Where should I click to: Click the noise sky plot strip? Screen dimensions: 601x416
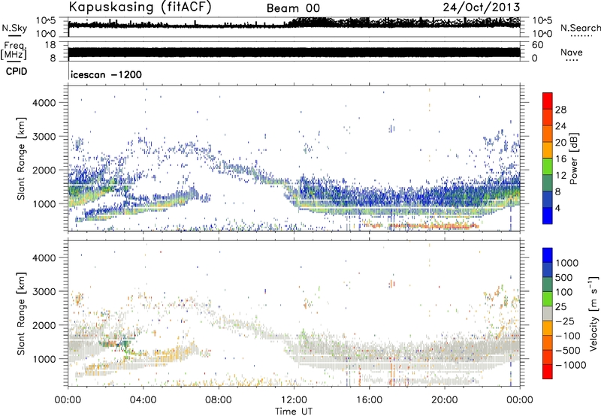294,27
